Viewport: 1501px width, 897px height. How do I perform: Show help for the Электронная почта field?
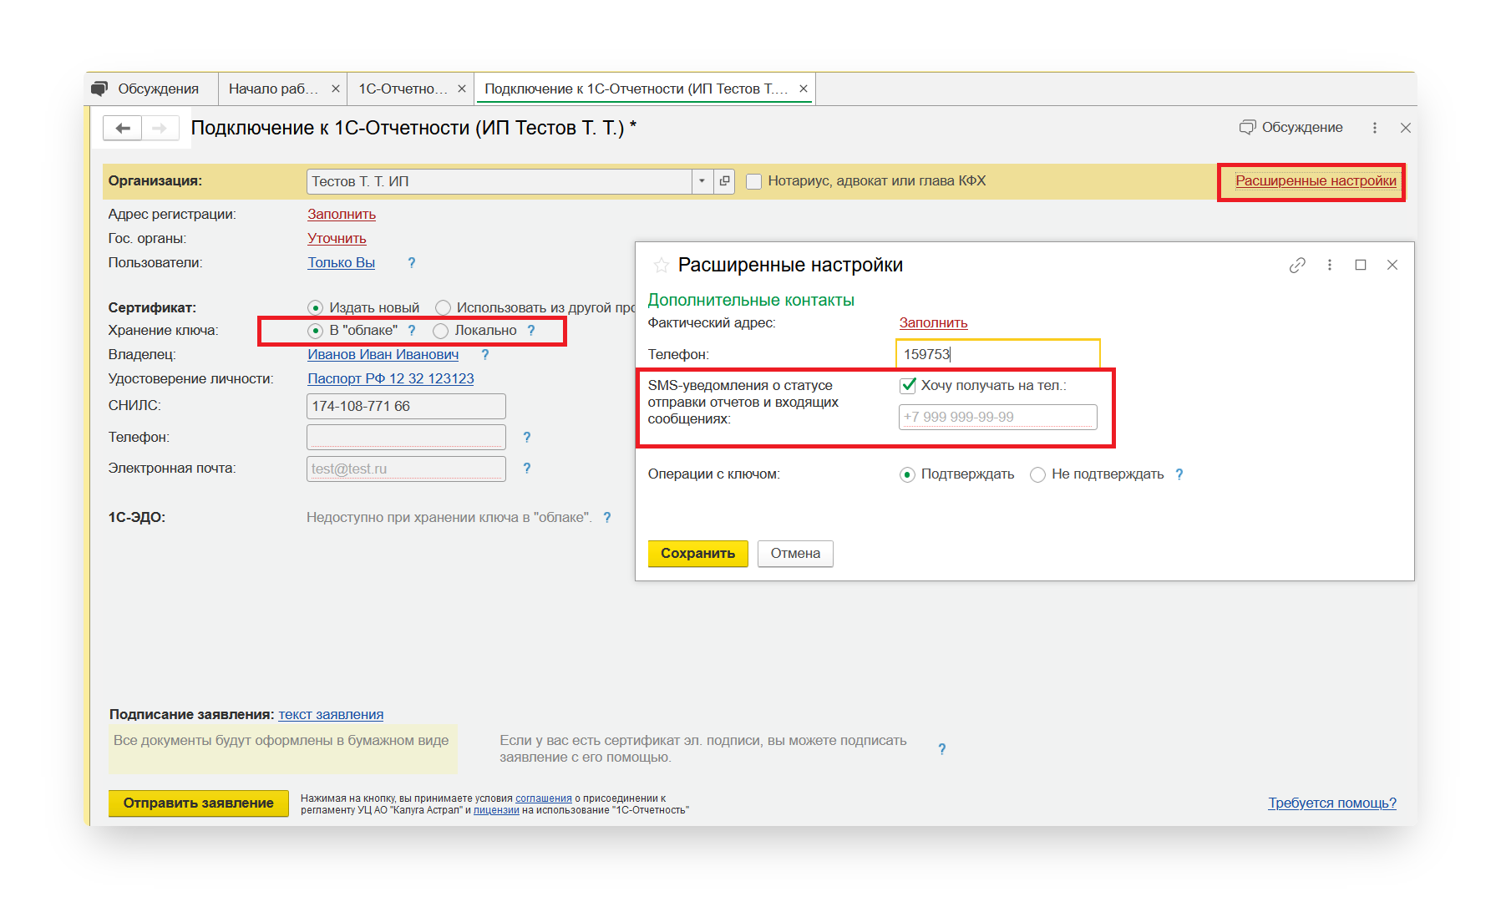click(526, 468)
